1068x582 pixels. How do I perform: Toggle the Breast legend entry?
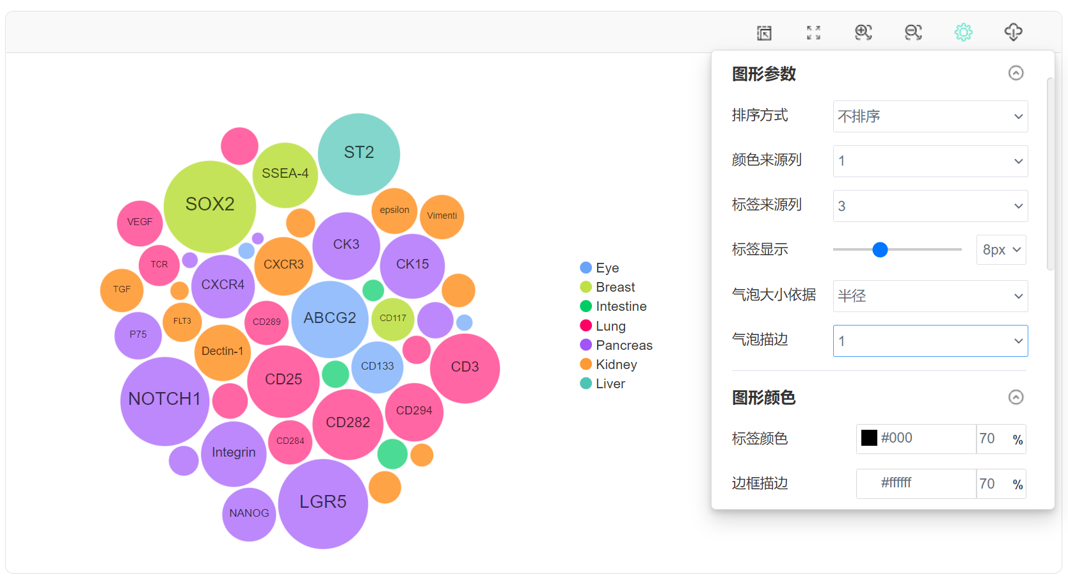tap(607, 287)
